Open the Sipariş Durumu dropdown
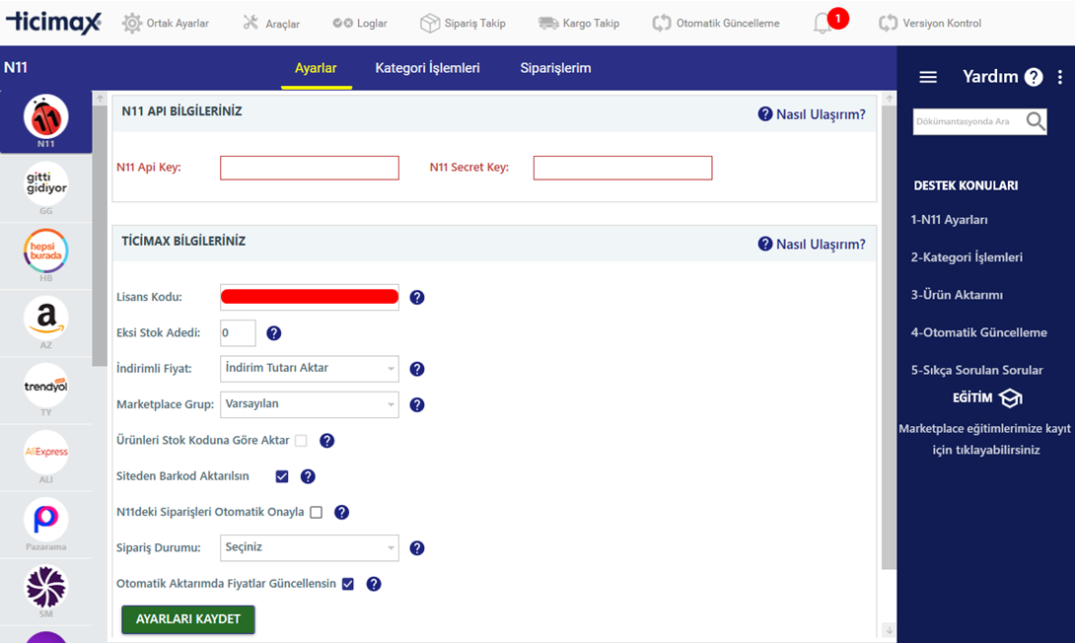This screenshot has width=1075, height=643. [310, 547]
